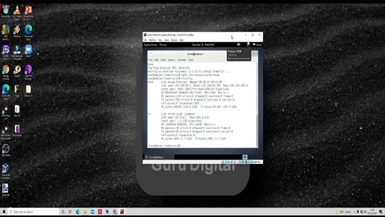Show hidden system tray icons
The height and width of the screenshot is (217, 385).
point(354,212)
